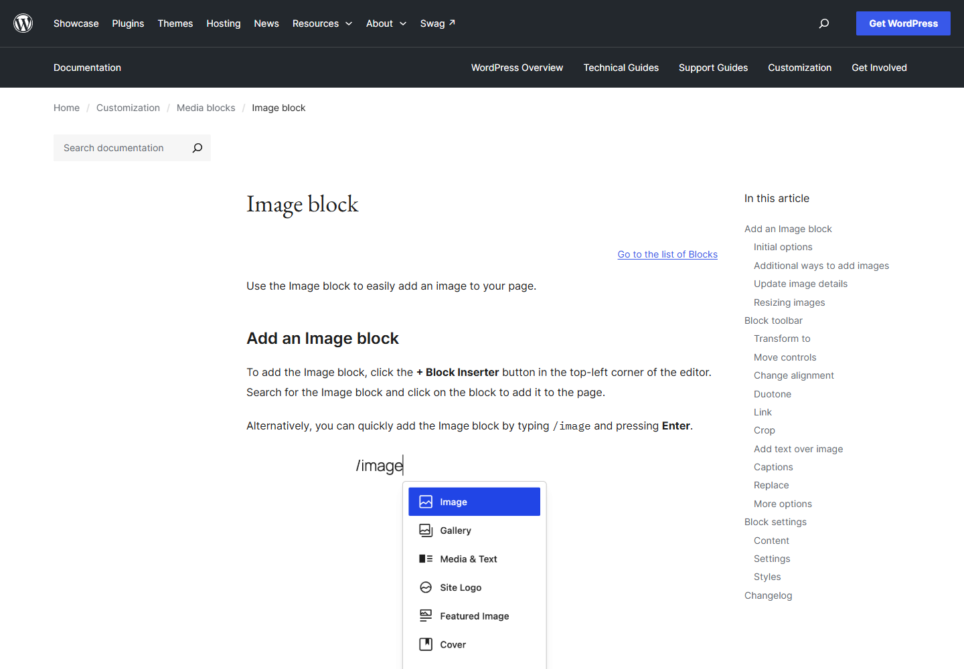964x669 pixels.
Task: Click the Image block icon in dropdown
Action: click(426, 502)
